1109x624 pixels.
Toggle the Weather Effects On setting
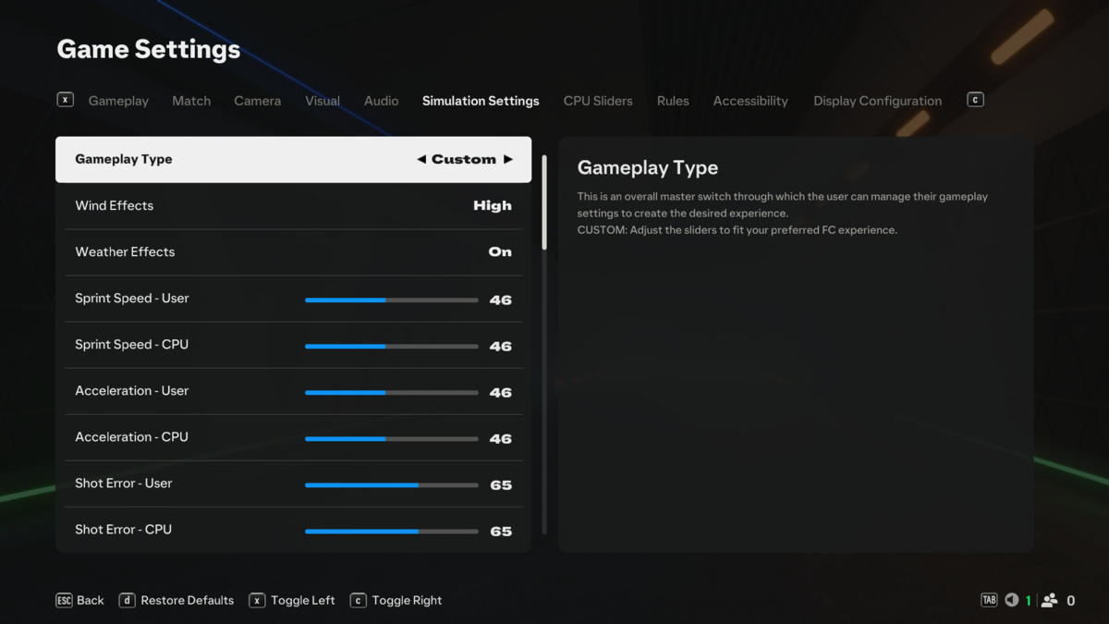[x=499, y=251]
